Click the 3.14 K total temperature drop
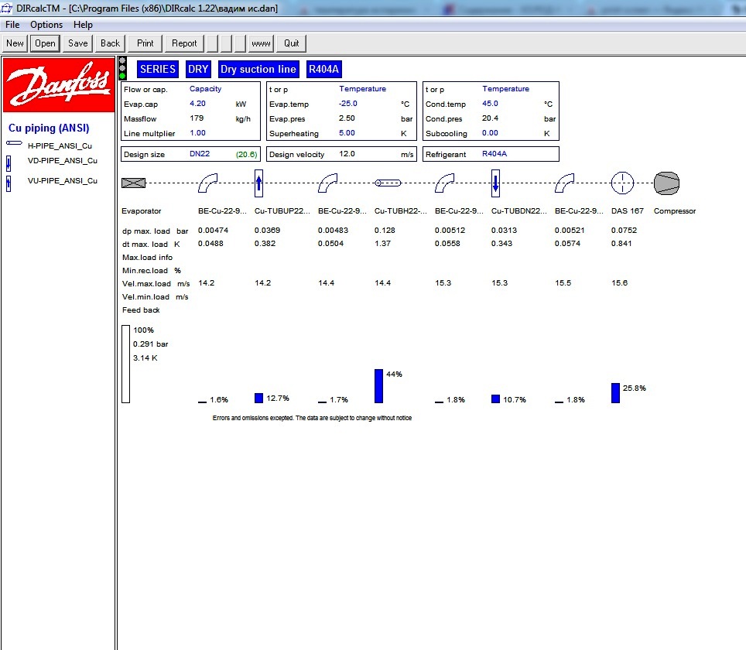This screenshot has height=650, width=746. coord(145,357)
